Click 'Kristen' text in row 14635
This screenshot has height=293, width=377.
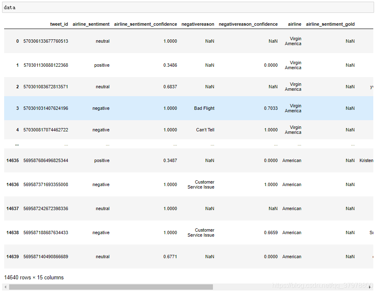366,160
